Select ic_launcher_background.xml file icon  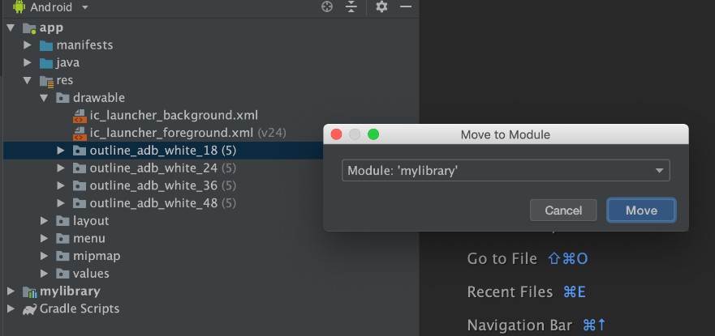point(80,116)
